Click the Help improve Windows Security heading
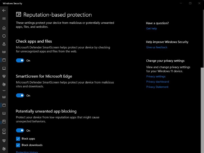The image size is (204, 153). click(167, 42)
